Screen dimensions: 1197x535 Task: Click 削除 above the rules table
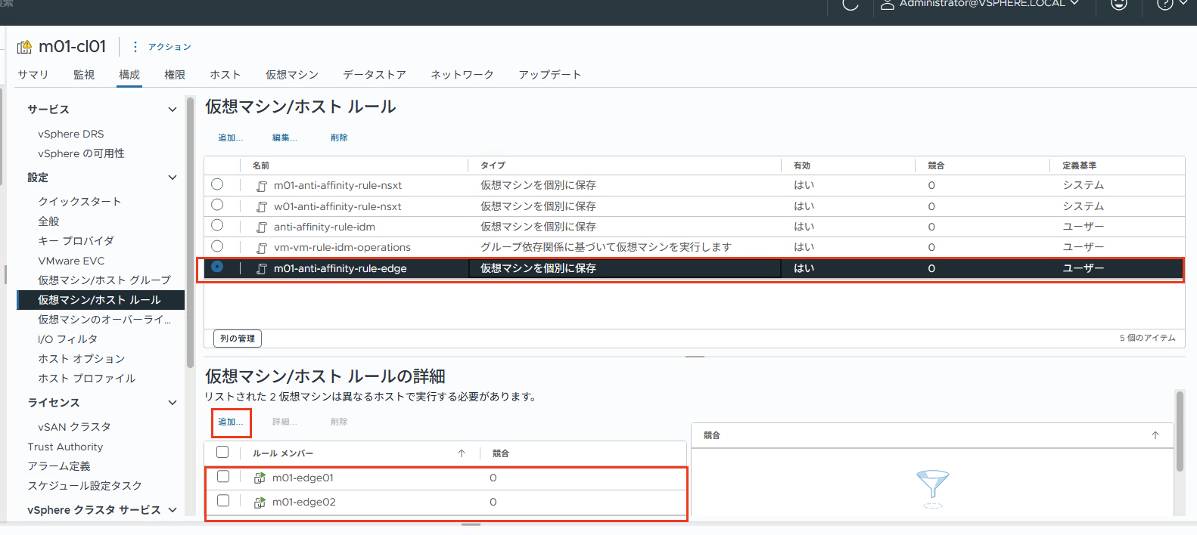pos(339,138)
